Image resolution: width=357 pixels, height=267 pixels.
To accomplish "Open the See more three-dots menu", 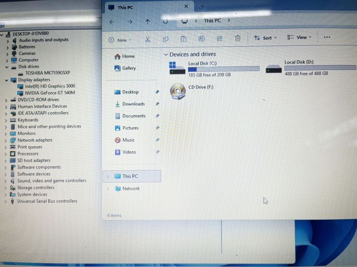I will pos(327,37).
